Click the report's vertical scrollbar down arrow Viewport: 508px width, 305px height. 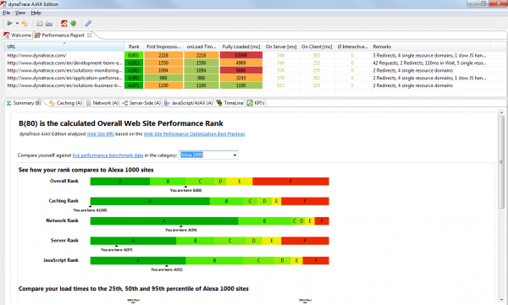point(501,300)
